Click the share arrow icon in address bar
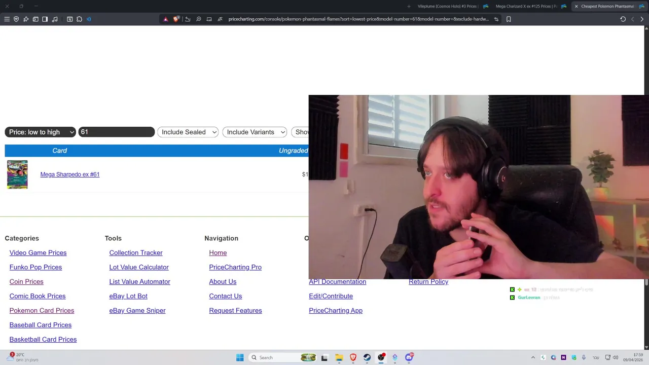This screenshot has width=649, height=365. (x=188, y=19)
